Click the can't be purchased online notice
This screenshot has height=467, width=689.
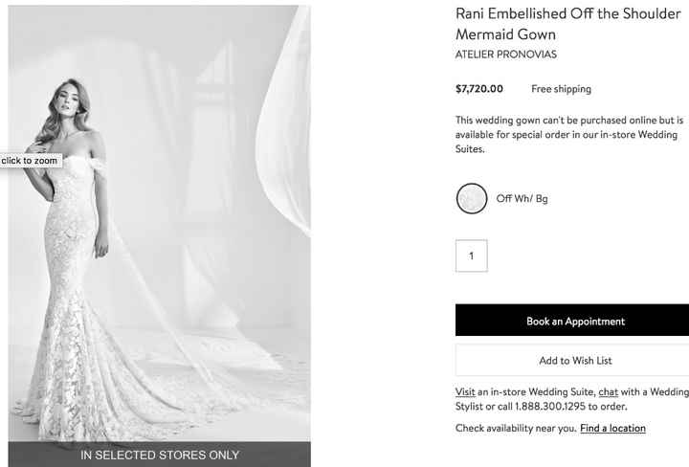pyautogui.click(x=569, y=135)
